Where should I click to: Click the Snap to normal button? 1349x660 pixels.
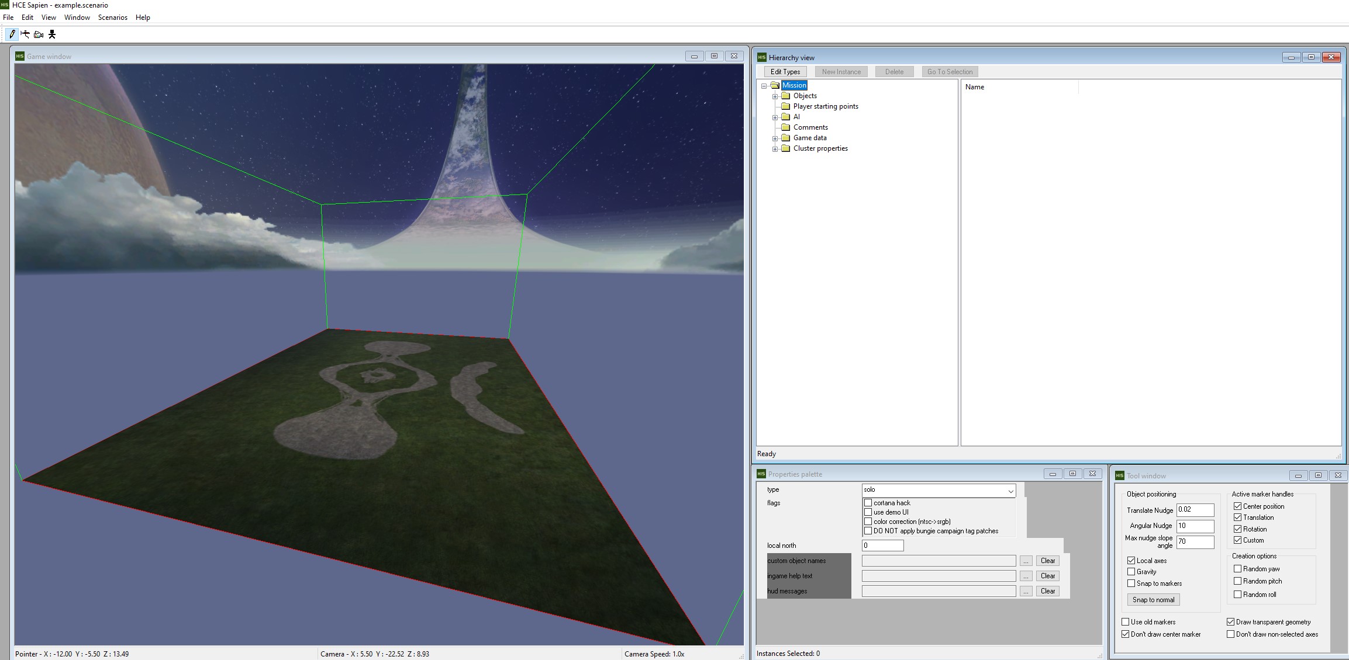tap(1153, 600)
